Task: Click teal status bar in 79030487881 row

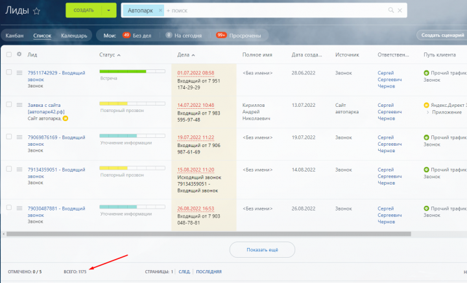Action: click(x=132, y=207)
